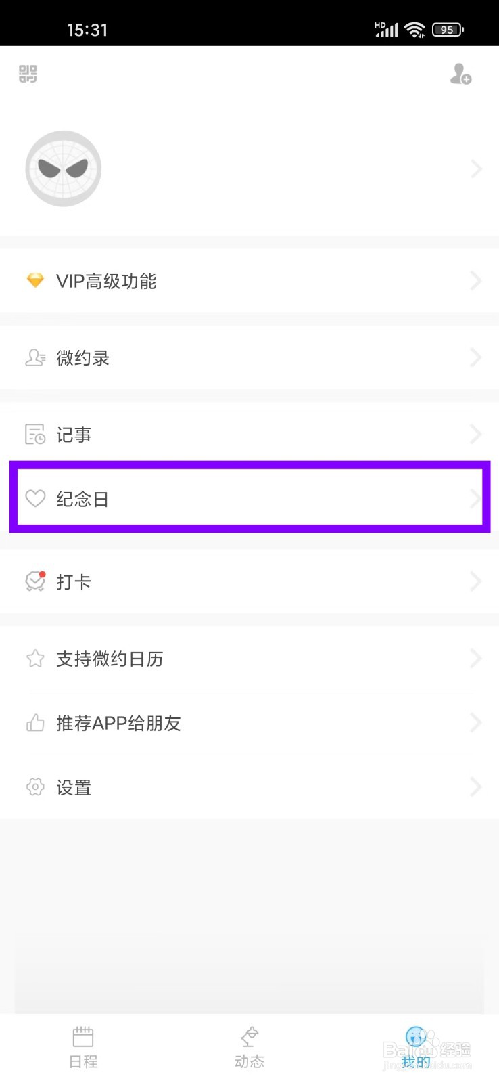Switch to the 日程 tab

[83, 1047]
